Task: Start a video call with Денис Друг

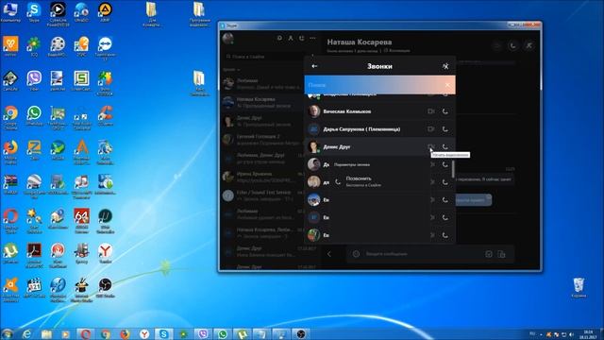Action: coord(431,147)
